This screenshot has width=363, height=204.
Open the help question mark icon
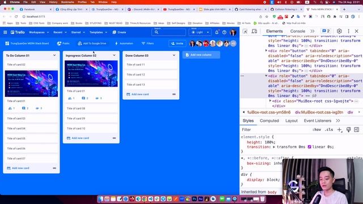pyautogui.click(x=225, y=32)
